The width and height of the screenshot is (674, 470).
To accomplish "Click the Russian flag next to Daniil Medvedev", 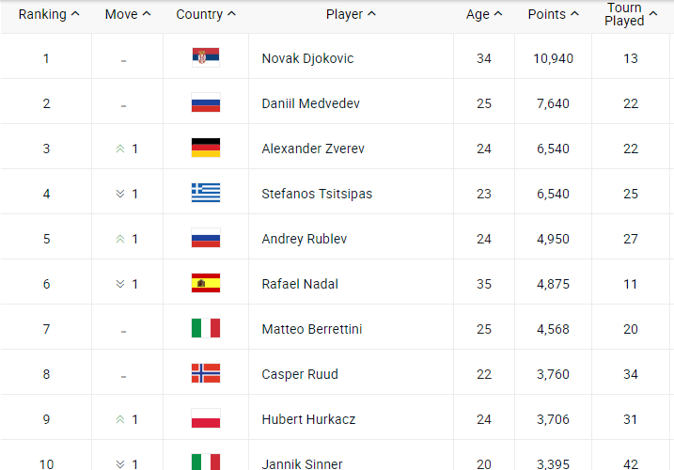I will point(206,102).
